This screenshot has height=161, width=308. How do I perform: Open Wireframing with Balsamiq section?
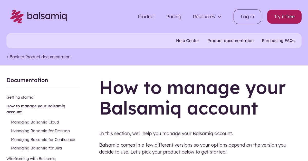(x=31, y=158)
